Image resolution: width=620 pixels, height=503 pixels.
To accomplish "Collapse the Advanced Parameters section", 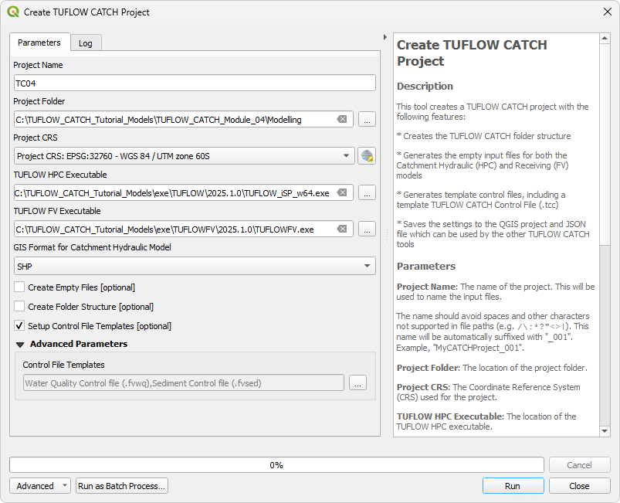I will (21, 345).
